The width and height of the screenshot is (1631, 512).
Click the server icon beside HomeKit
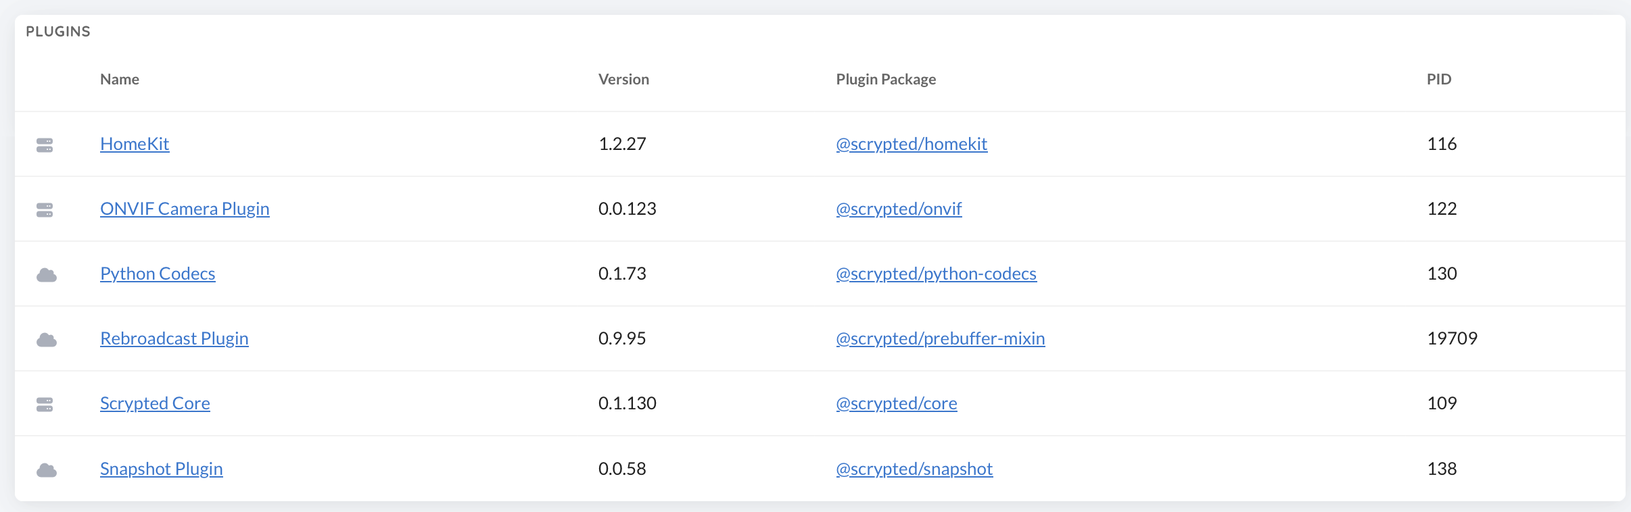click(45, 145)
